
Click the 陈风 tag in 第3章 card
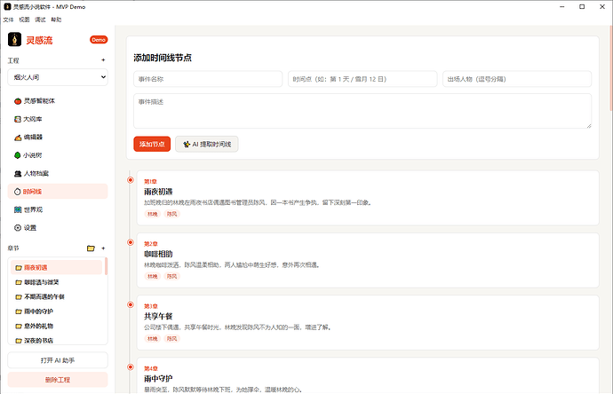tap(172, 339)
